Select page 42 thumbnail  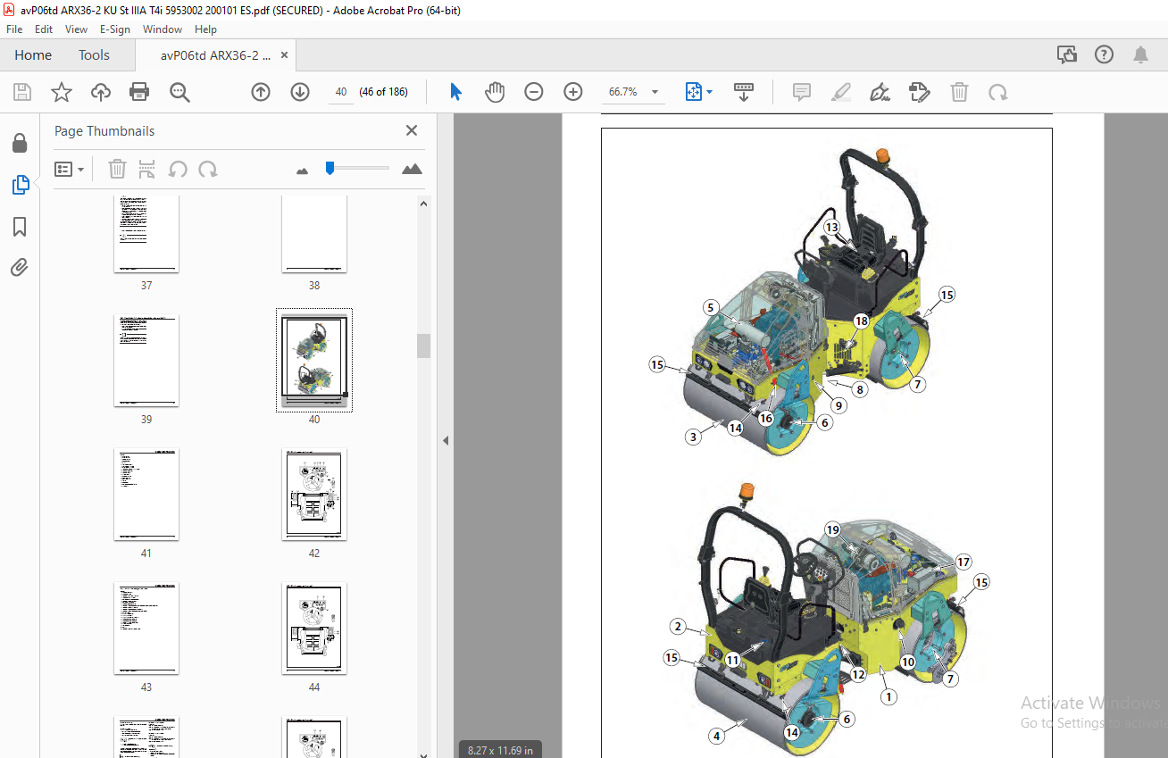(x=314, y=495)
